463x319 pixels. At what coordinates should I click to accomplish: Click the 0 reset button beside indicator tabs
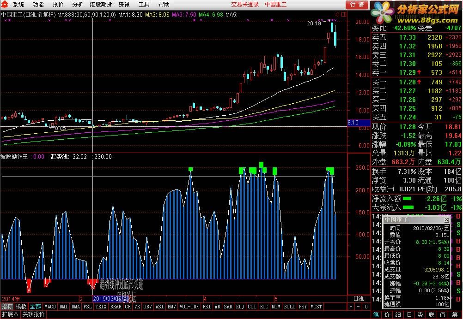coord(366,307)
